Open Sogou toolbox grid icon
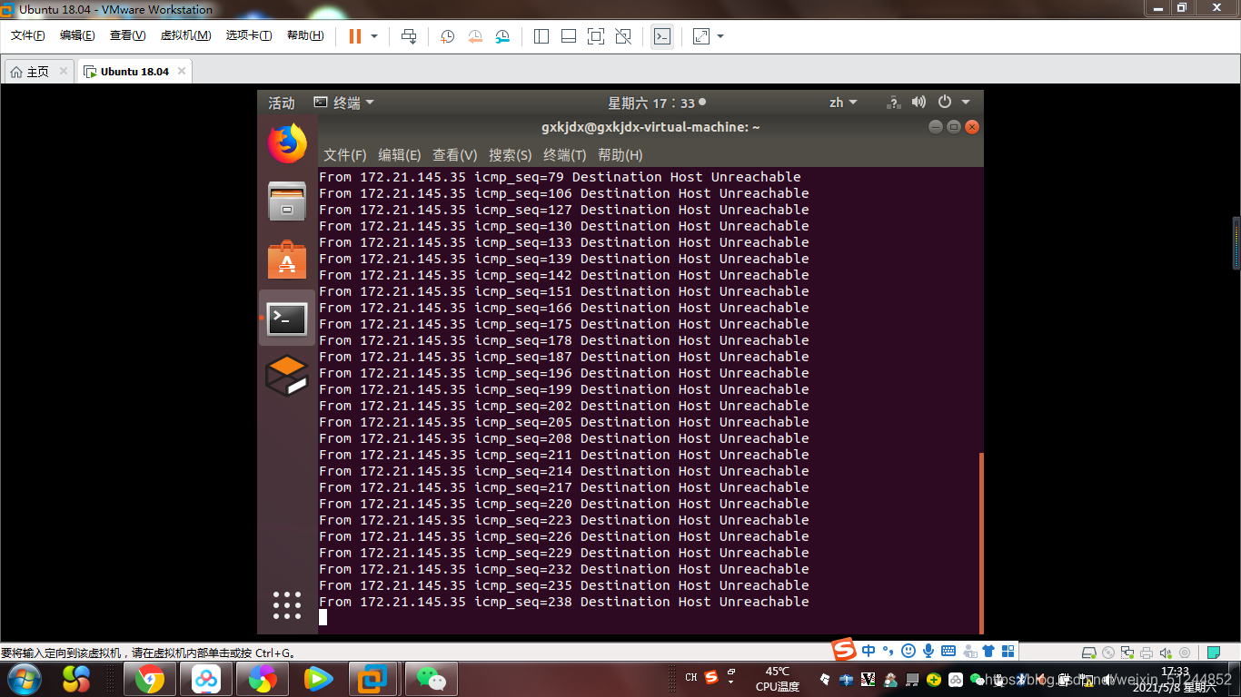The height and width of the screenshot is (697, 1241). click(1008, 651)
